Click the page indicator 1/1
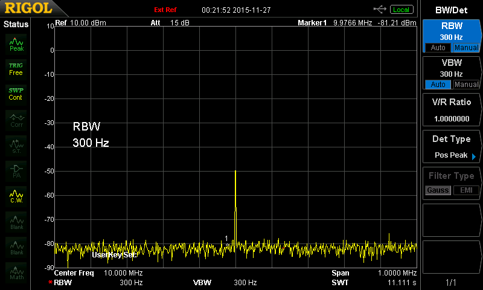 (451, 282)
